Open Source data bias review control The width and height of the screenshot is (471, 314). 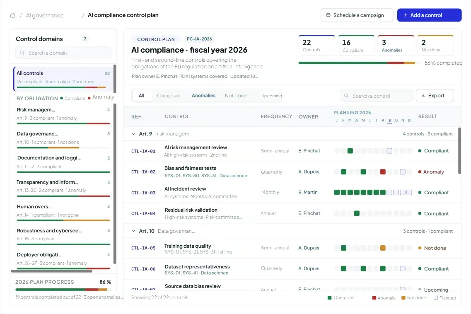pyautogui.click(x=193, y=286)
